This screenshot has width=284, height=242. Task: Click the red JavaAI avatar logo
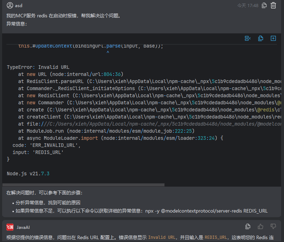click(10, 227)
